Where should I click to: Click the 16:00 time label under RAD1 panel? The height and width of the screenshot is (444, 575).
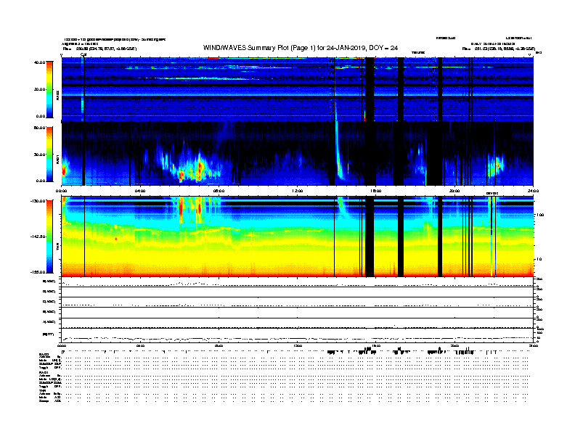(376, 191)
